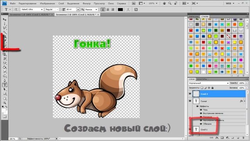The height and width of the screenshot is (141, 250).
Task: Select the Move tool
Action: click(4, 20)
